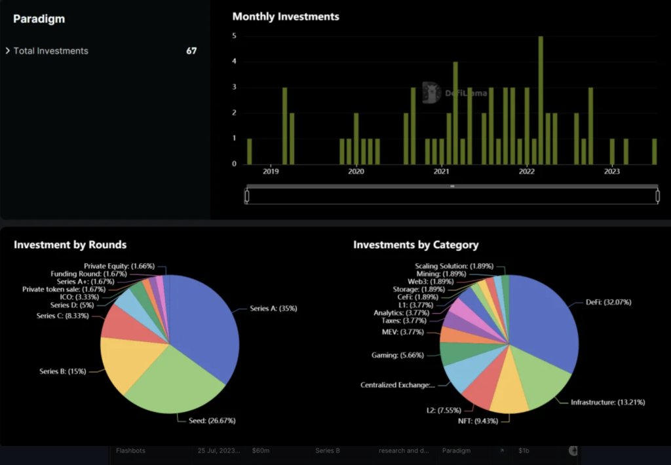Click the "NFT: (9.43%)" pie label

[x=478, y=421]
